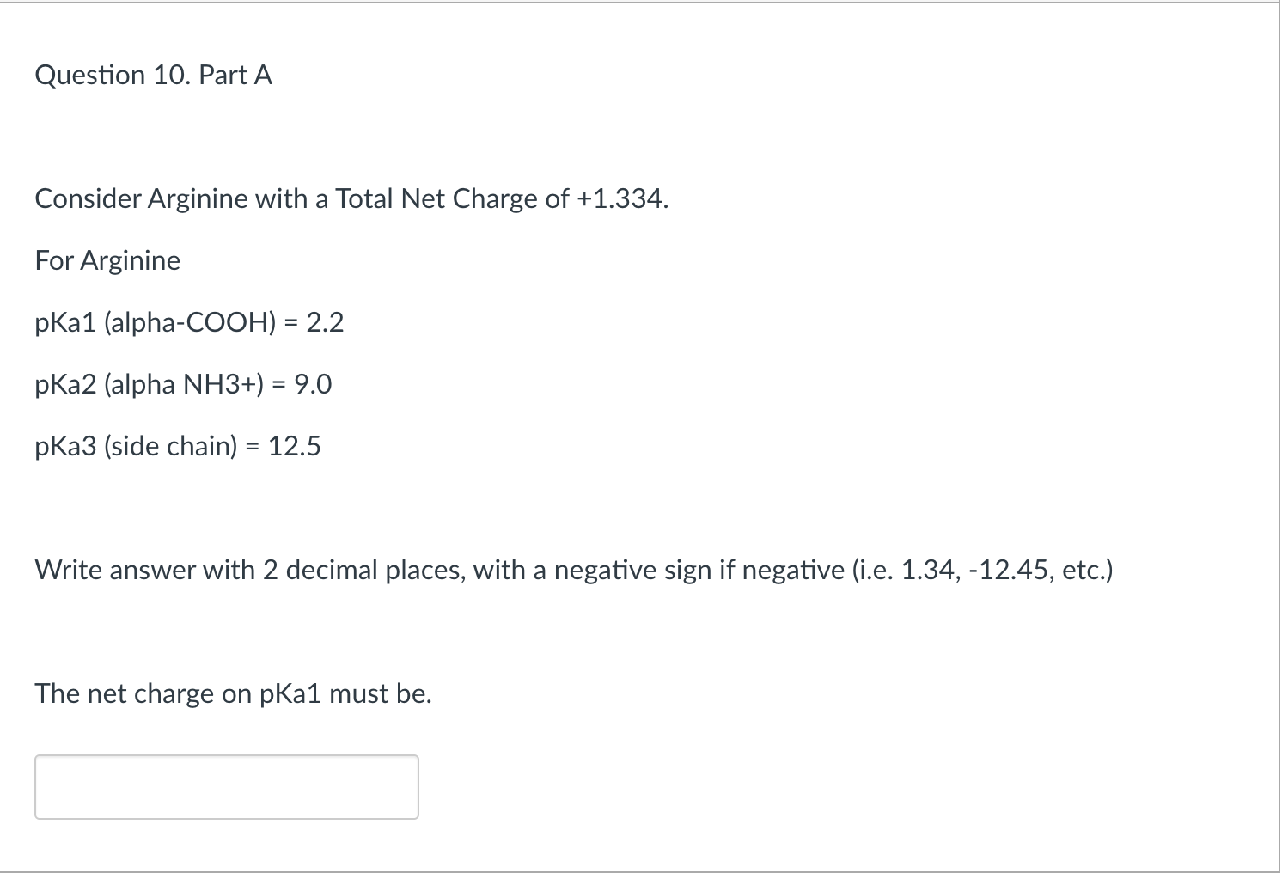Click the line 'For Arginine'
Image resolution: width=1282 pixels, height=873 pixels.
[107, 260]
